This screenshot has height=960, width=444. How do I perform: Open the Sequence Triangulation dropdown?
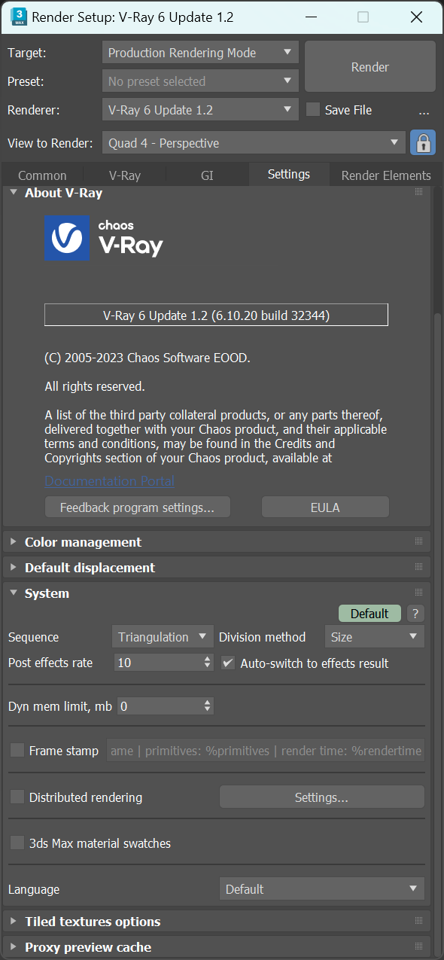coord(163,637)
